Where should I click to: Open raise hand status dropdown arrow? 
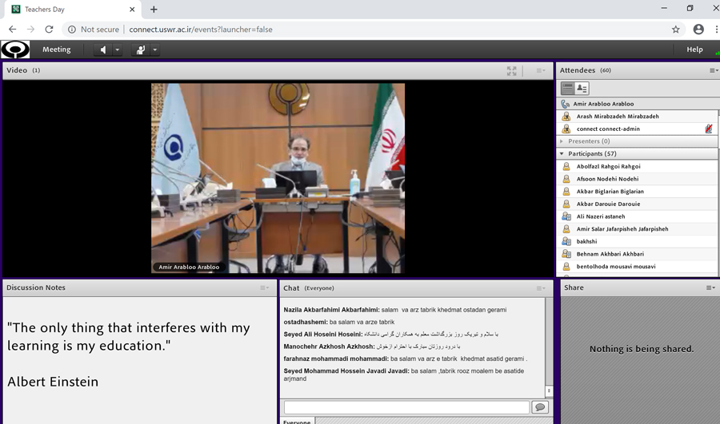[154, 50]
